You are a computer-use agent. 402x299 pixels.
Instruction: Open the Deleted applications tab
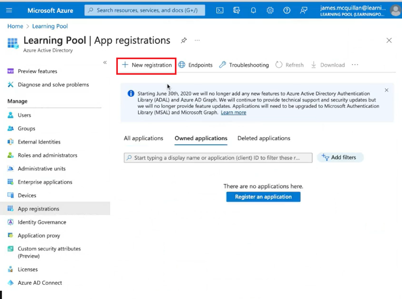pos(263,138)
